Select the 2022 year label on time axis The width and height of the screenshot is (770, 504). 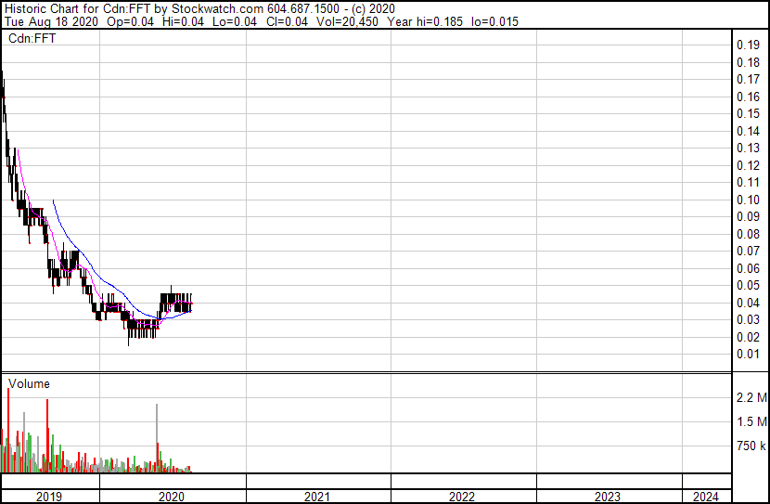point(463,497)
